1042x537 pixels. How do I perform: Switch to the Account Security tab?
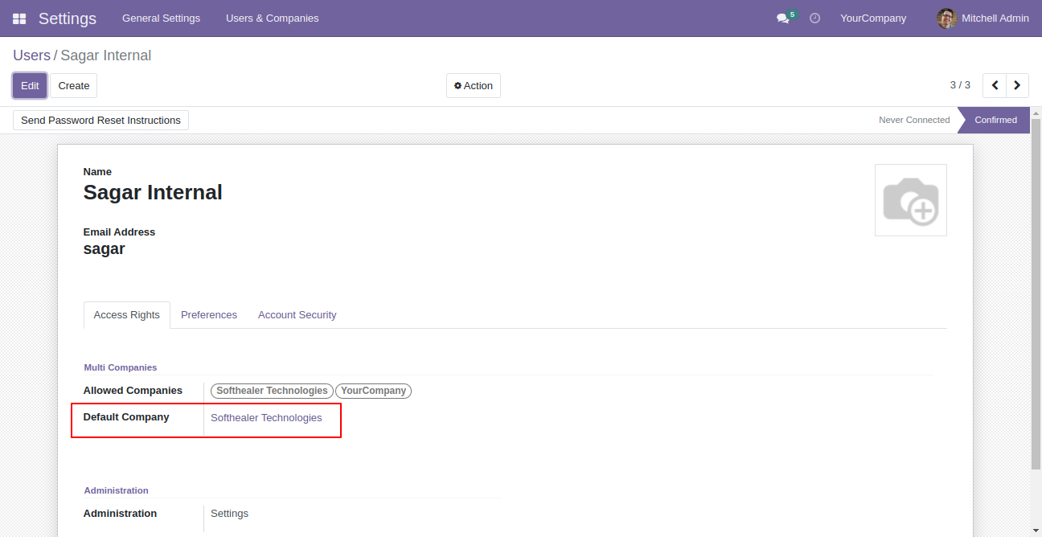(297, 315)
